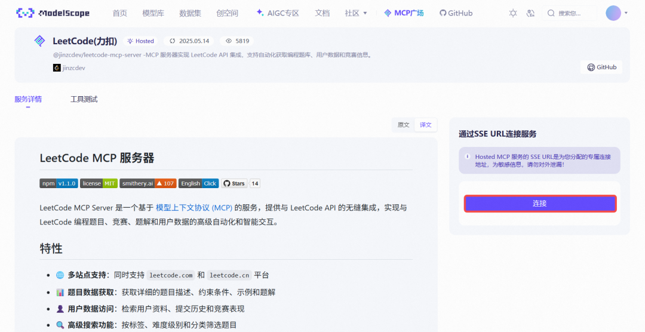Expand arrow next to user avatar
645x332 pixels.
[x=626, y=13]
